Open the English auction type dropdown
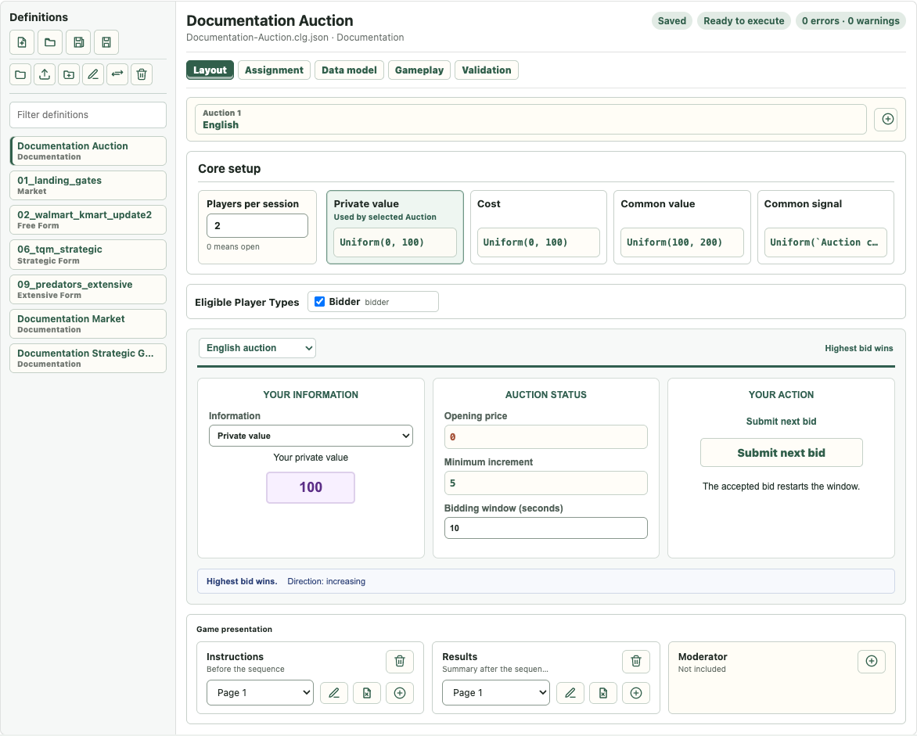The image size is (917, 736). coord(257,348)
